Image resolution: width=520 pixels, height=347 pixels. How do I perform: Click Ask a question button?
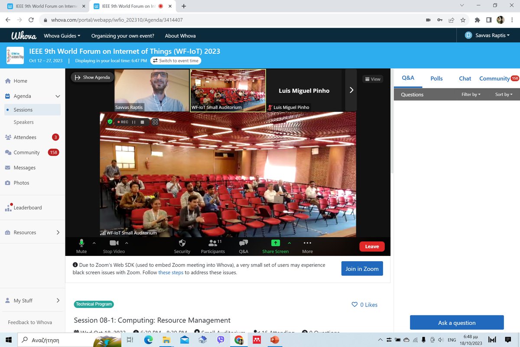point(457,323)
